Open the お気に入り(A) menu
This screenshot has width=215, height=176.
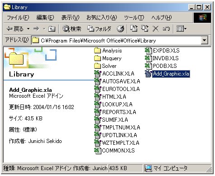pos(102,18)
